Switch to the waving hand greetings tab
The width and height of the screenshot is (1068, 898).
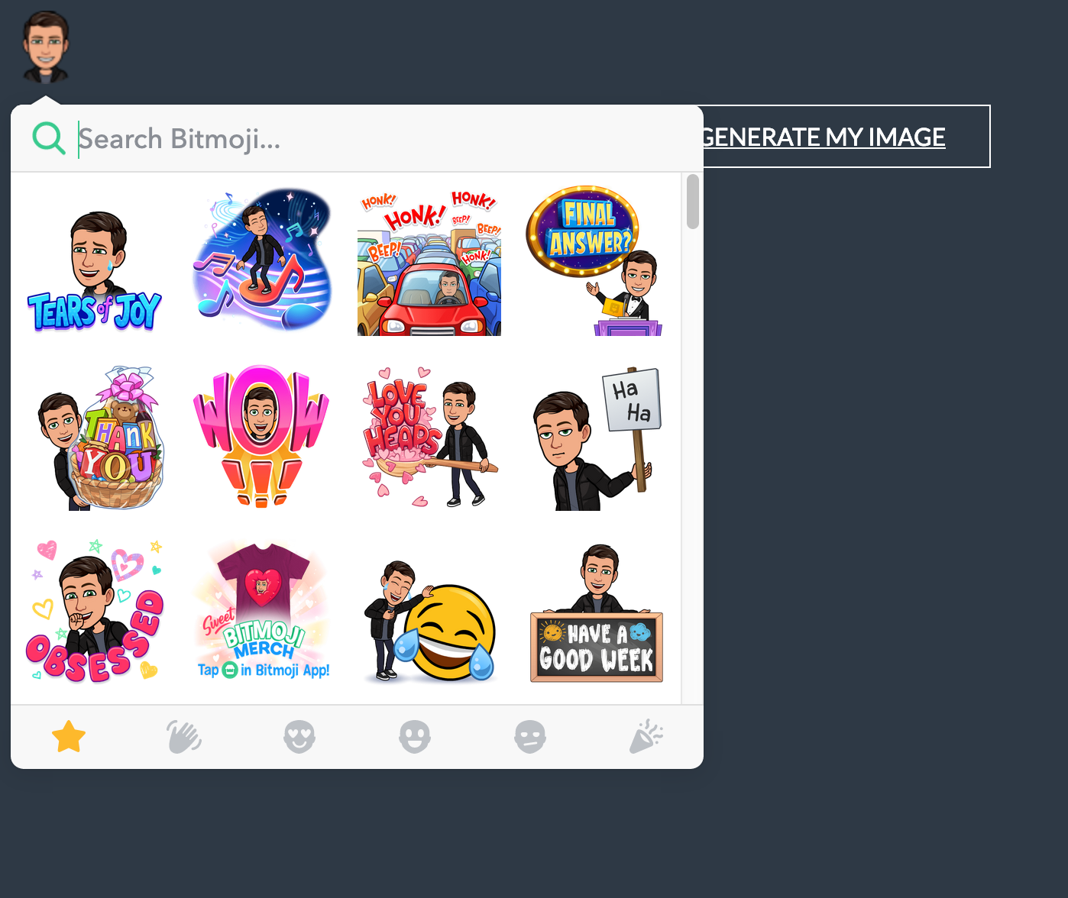click(184, 737)
